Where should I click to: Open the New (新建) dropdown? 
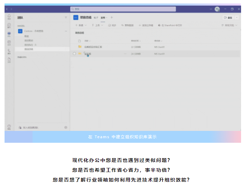[81, 25]
